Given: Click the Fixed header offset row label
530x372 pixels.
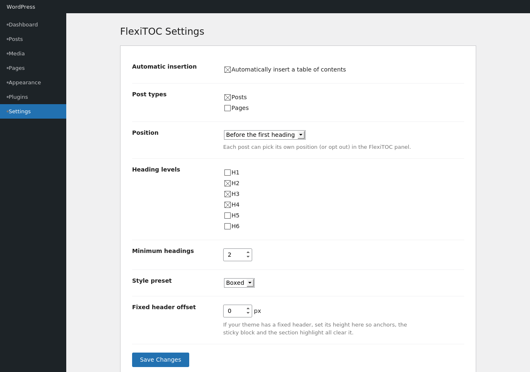Looking at the screenshot, I should [164, 307].
